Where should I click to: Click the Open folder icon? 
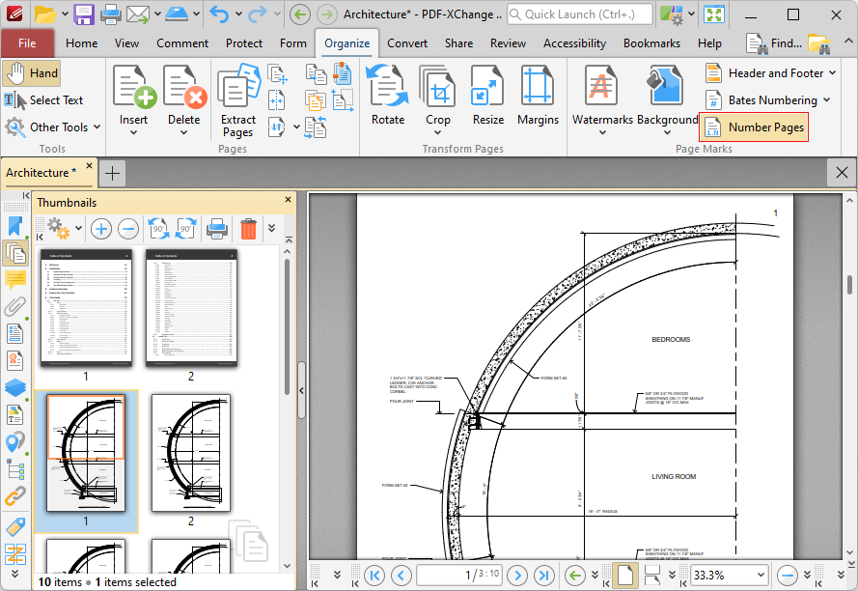[45, 14]
